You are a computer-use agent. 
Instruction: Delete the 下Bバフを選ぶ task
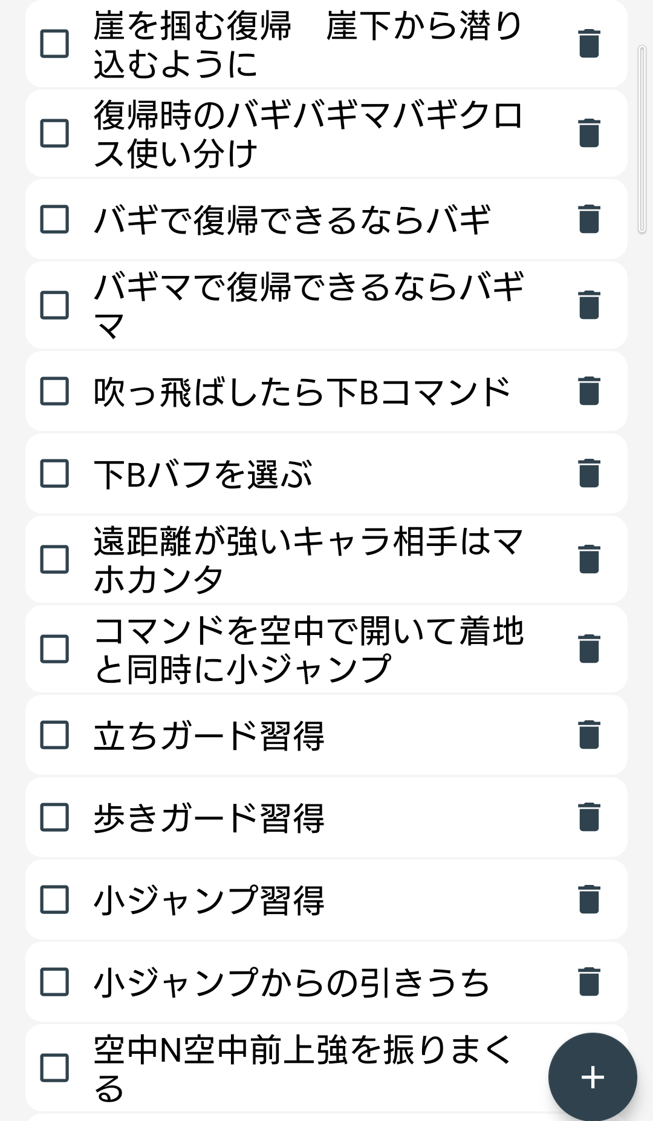589,473
